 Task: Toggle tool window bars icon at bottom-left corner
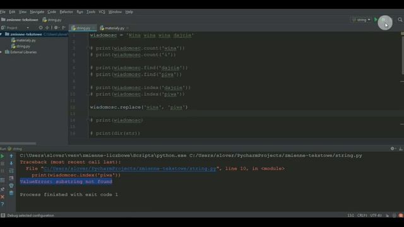[x=3, y=216]
